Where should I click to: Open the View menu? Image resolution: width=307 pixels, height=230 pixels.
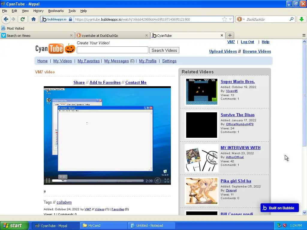pos(25,11)
